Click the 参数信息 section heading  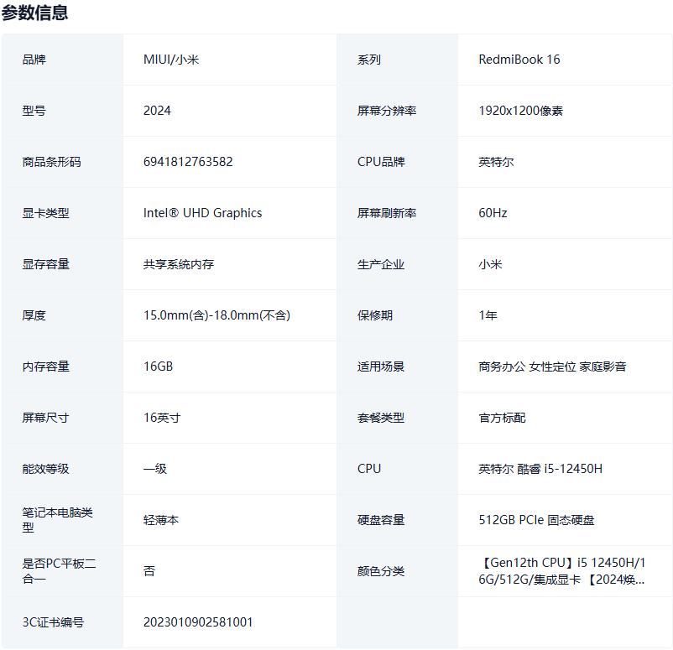pyautogui.click(x=35, y=13)
